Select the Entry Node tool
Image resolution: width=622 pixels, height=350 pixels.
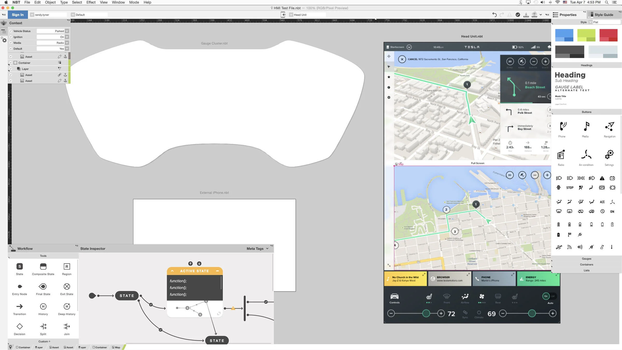19,286
